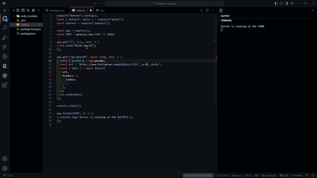
Task: Toggle secondary side bar layout button
Action: click(286, 3)
